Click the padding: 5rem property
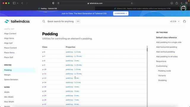Screen dimensions: 190x107 (72, 91)
